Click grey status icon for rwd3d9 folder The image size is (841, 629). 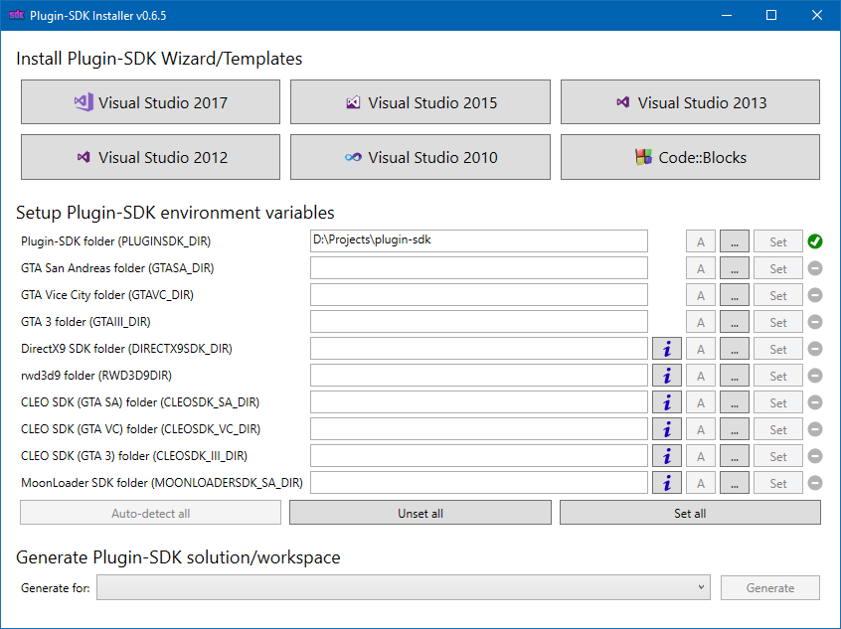815,376
